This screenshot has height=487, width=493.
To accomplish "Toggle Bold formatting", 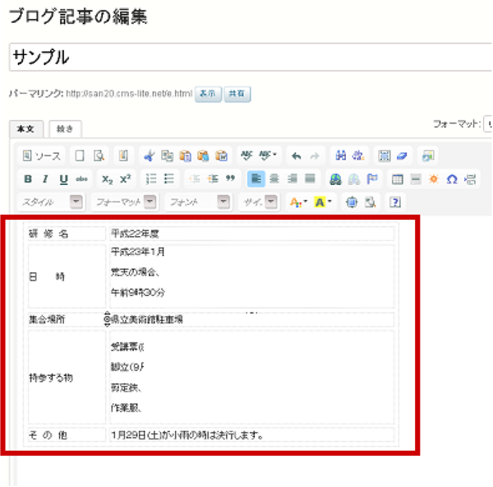I will click(x=27, y=179).
